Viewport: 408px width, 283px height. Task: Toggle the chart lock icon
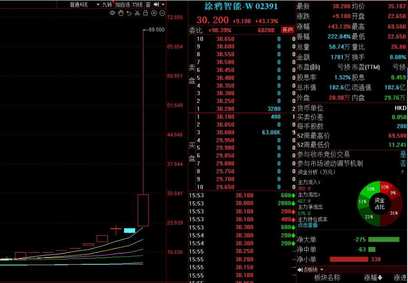coord(146,13)
